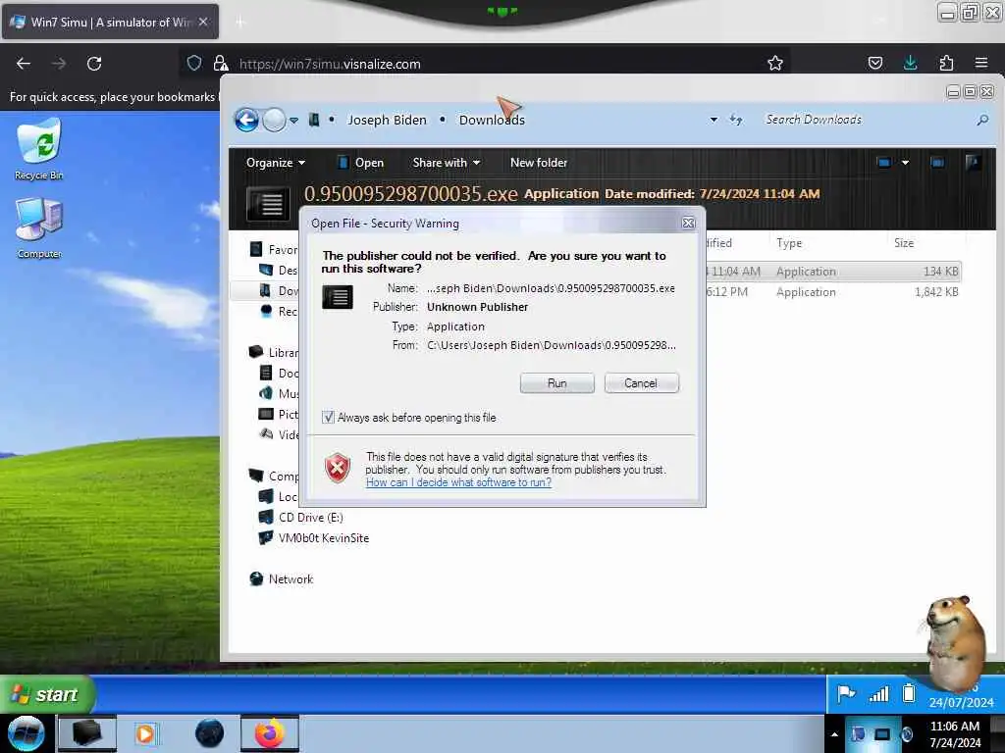Viewport: 1005px width, 753px height.
Task: Click the tracking protection shield icon
Action: (x=194, y=63)
